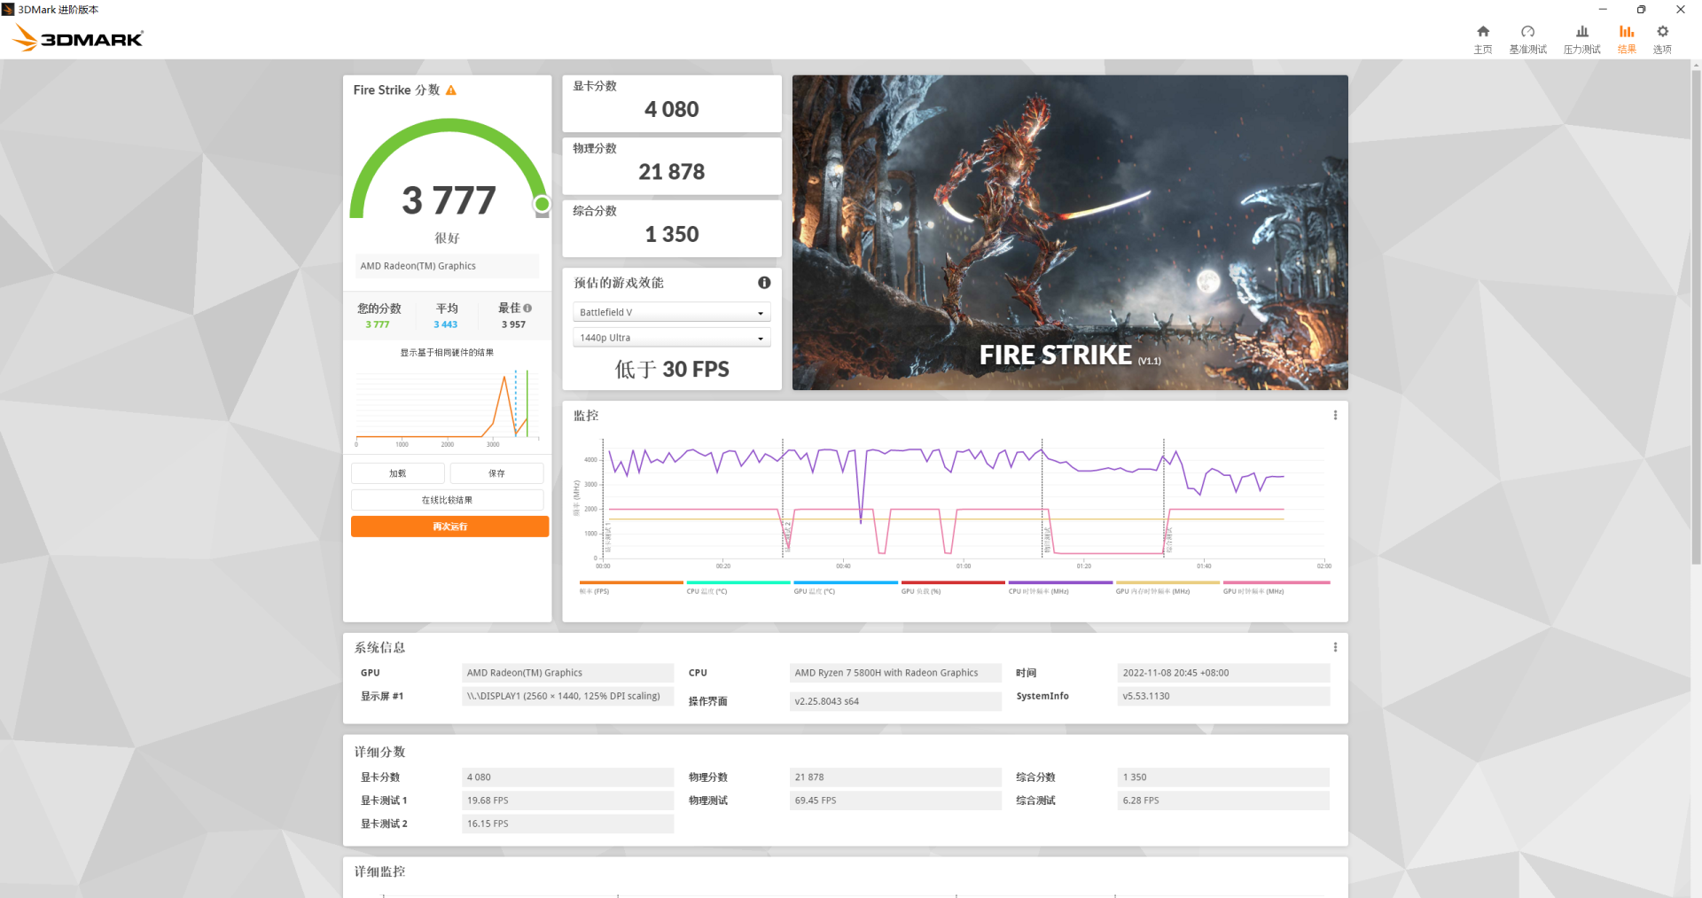The height and width of the screenshot is (898, 1702).
Task: Click the 3DMark app icon in title bar
Action: pyautogui.click(x=8, y=10)
